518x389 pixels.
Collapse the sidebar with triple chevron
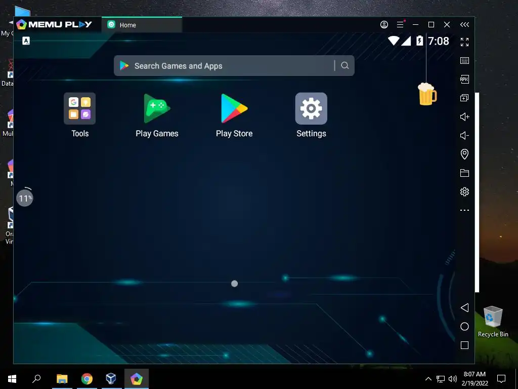tap(464, 24)
